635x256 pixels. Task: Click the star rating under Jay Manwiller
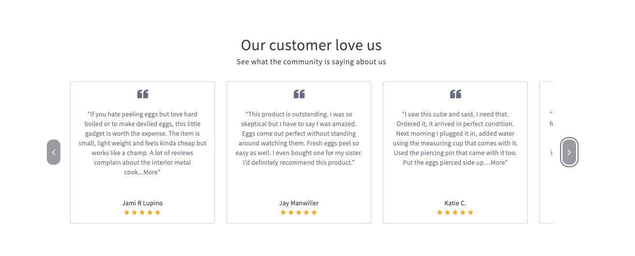299,213
